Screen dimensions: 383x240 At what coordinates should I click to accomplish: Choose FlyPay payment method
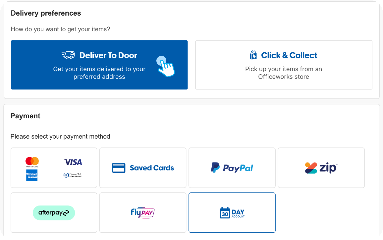tap(143, 212)
